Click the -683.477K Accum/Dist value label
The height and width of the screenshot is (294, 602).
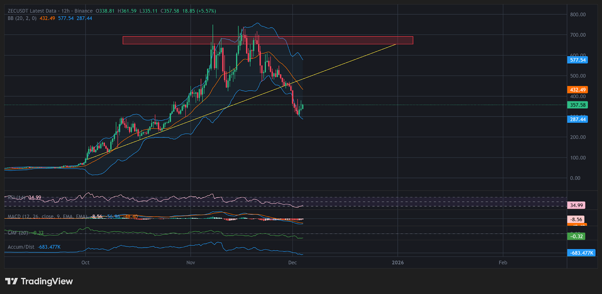coord(582,253)
